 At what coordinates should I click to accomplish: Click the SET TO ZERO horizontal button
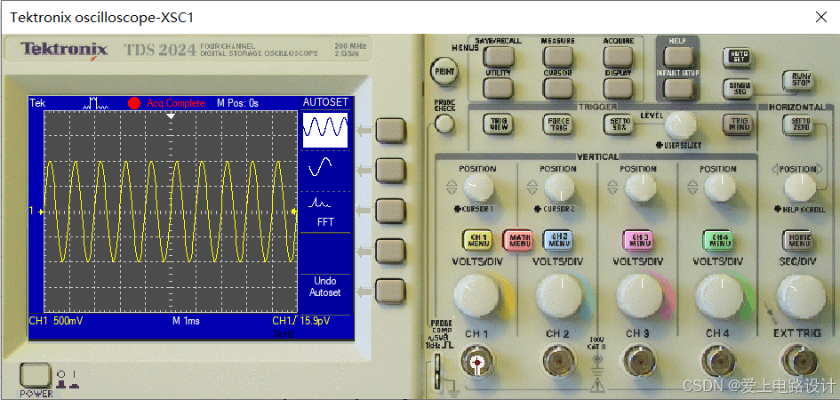[x=797, y=124]
